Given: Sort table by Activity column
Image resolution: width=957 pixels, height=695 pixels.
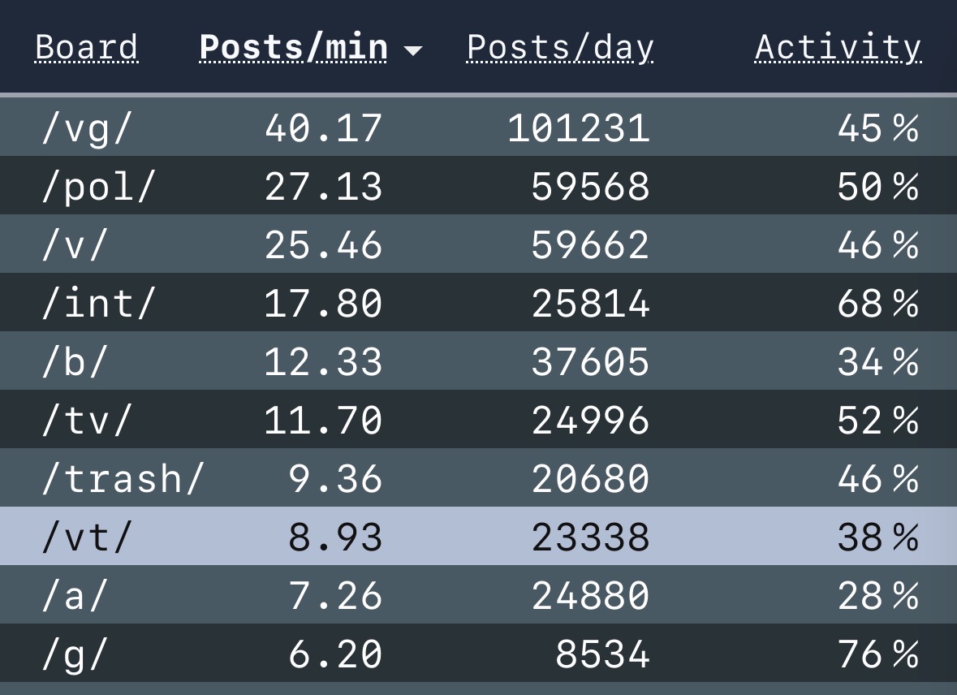Looking at the screenshot, I should click(x=838, y=48).
